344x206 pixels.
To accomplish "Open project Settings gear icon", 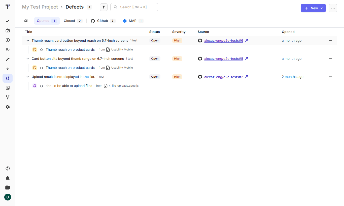I will 8,107.
